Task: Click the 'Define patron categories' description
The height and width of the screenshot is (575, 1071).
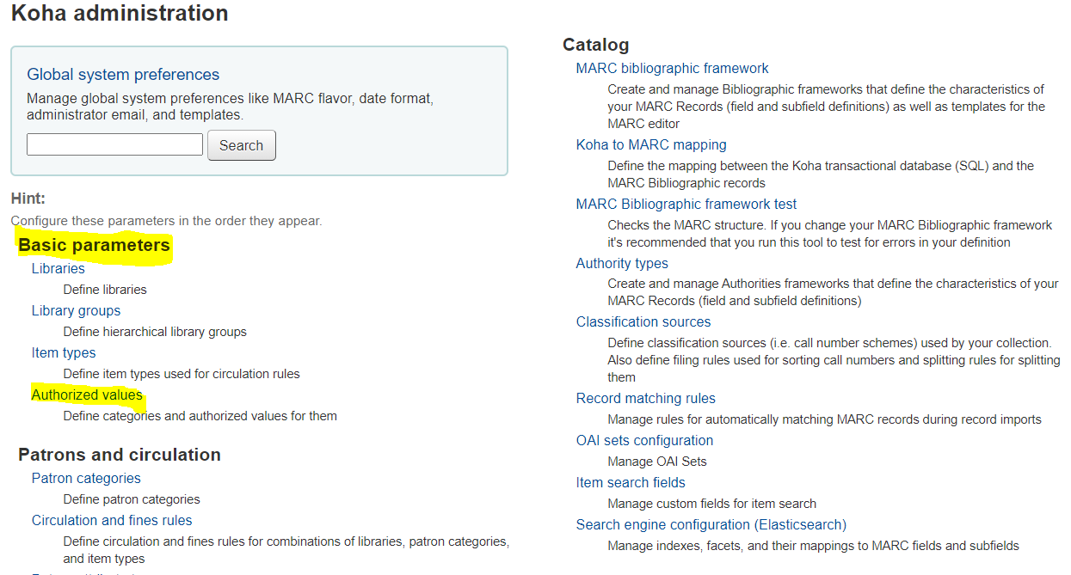Action: click(132, 499)
